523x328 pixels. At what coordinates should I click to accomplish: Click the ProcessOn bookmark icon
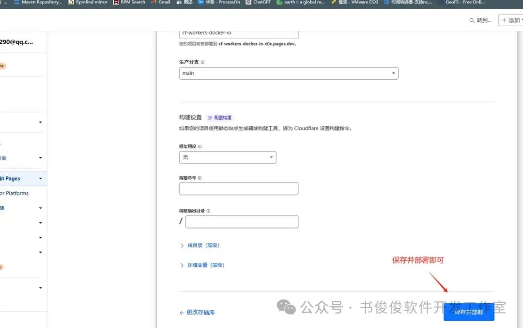point(201,2)
